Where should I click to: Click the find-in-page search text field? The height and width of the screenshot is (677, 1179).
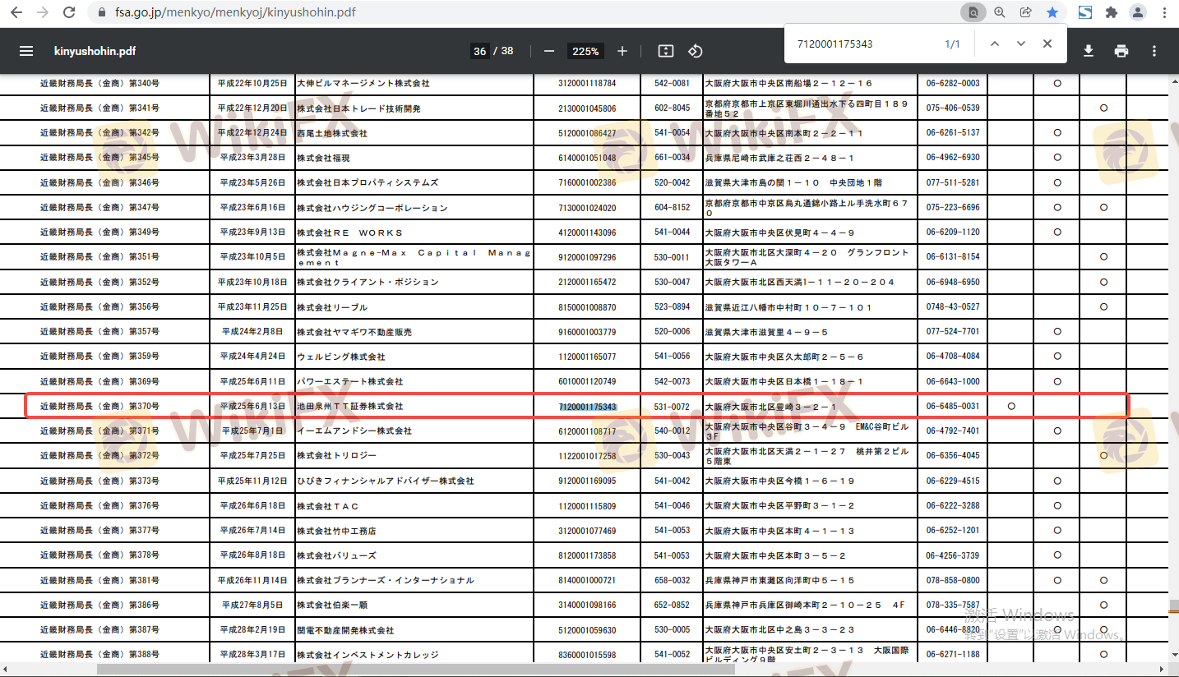click(x=863, y=44)
